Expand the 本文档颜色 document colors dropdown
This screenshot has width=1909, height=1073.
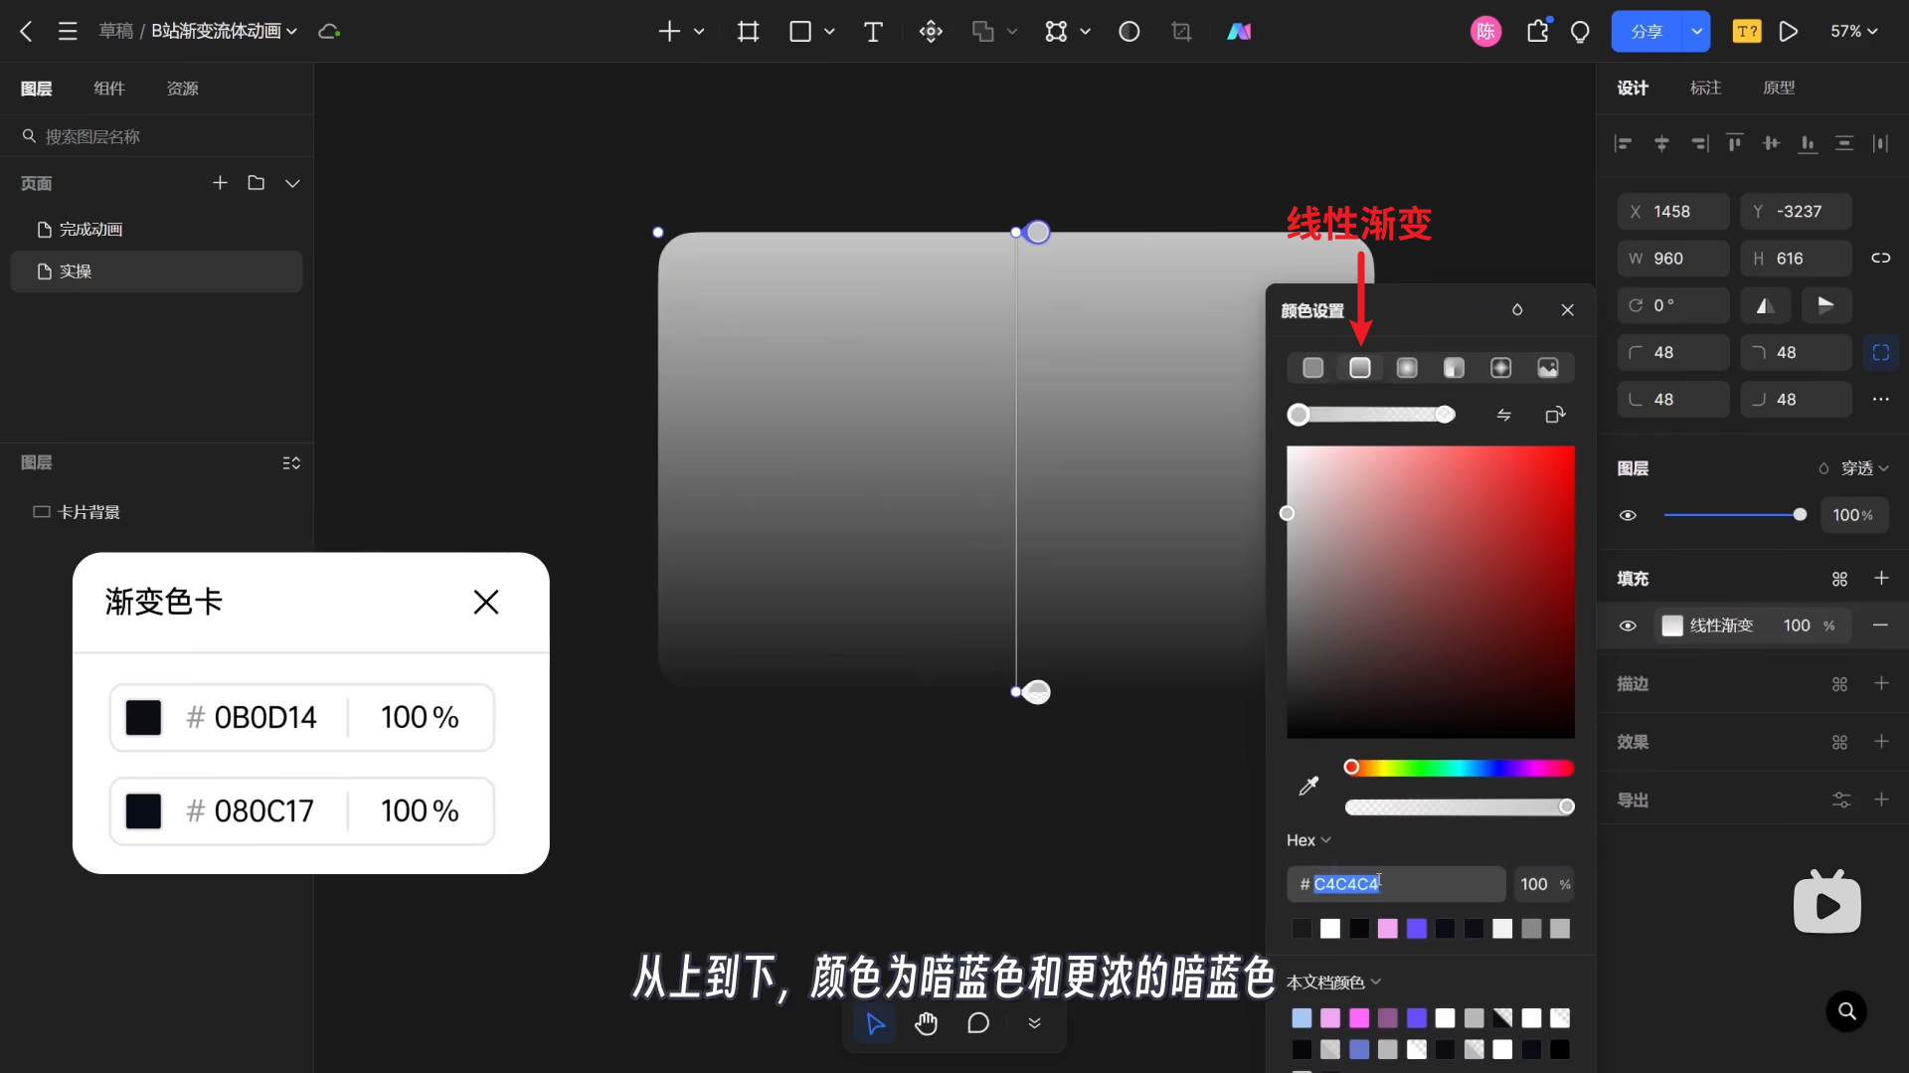point(1333,983)
